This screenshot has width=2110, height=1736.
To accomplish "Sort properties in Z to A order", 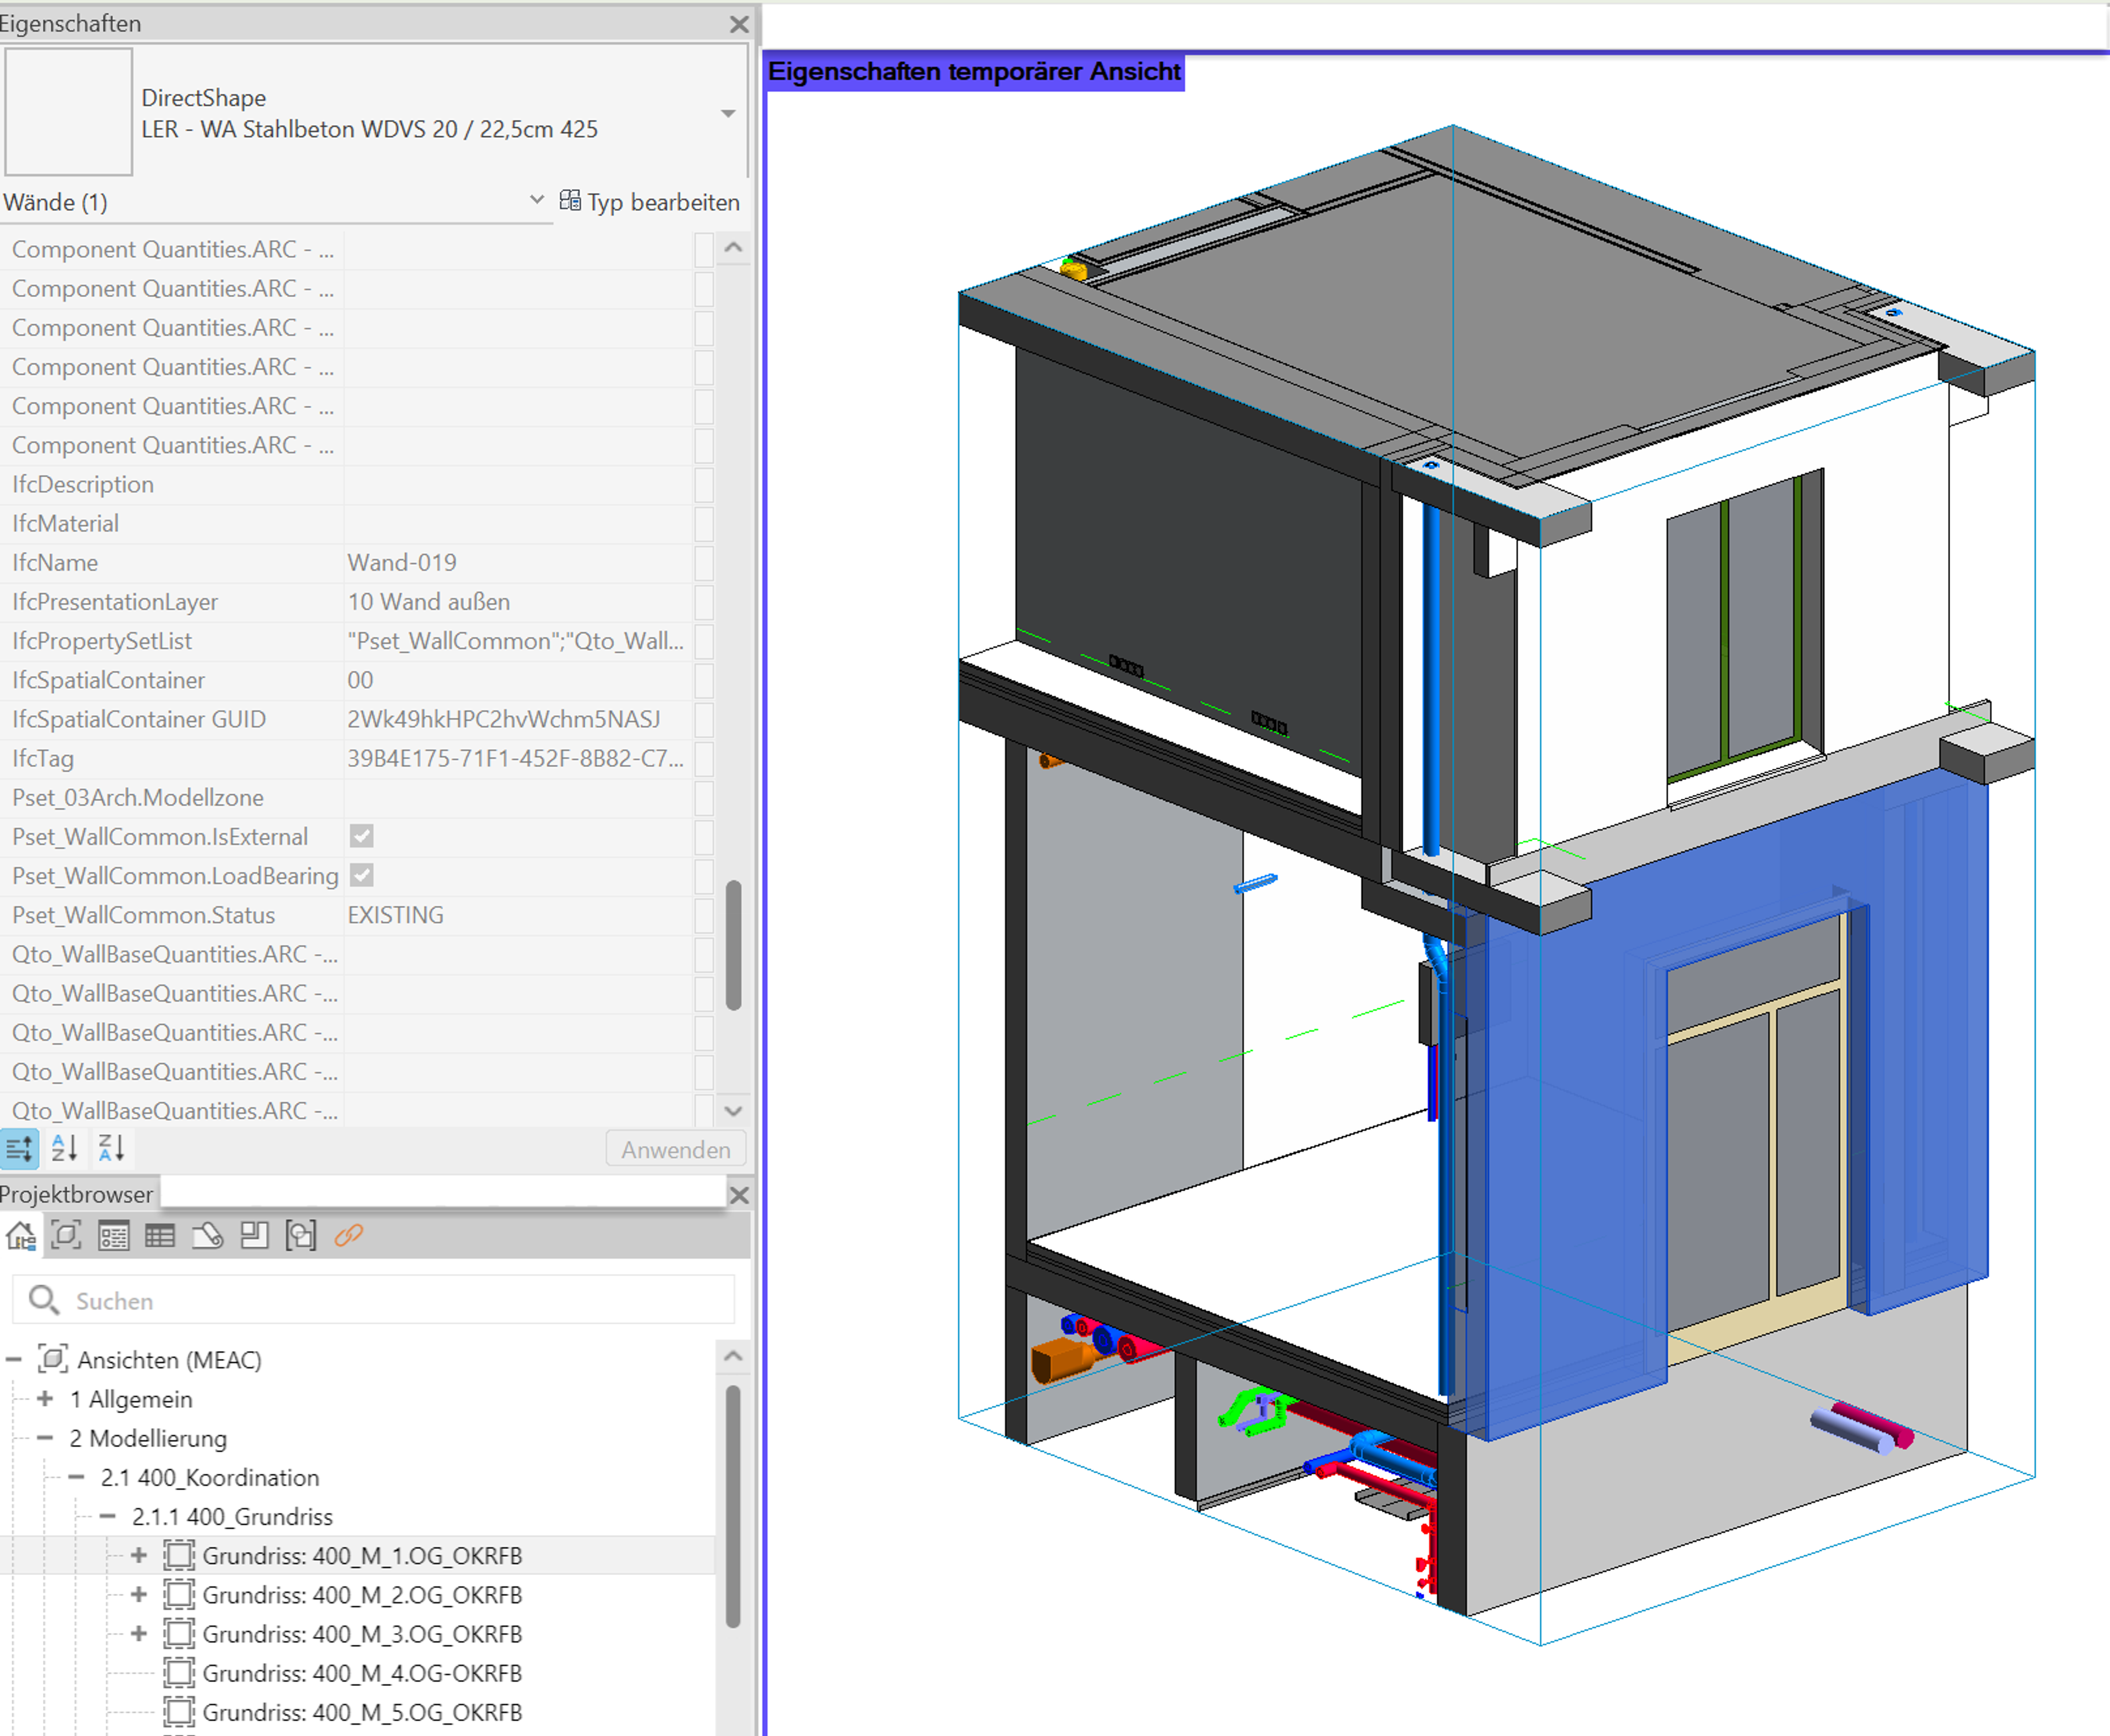I will (111, 1148).
